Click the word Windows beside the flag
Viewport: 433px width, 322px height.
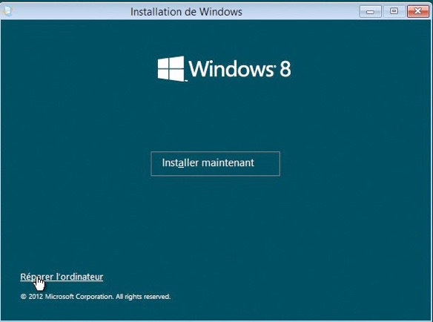[x=231, y=69]
